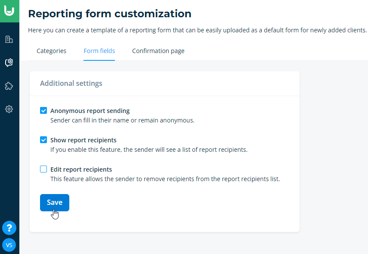Image resolution: width=368 pixels, height=254 pixels.
Task: Open the gear settings sidebar icon
Action: click(x=9, y=109)
